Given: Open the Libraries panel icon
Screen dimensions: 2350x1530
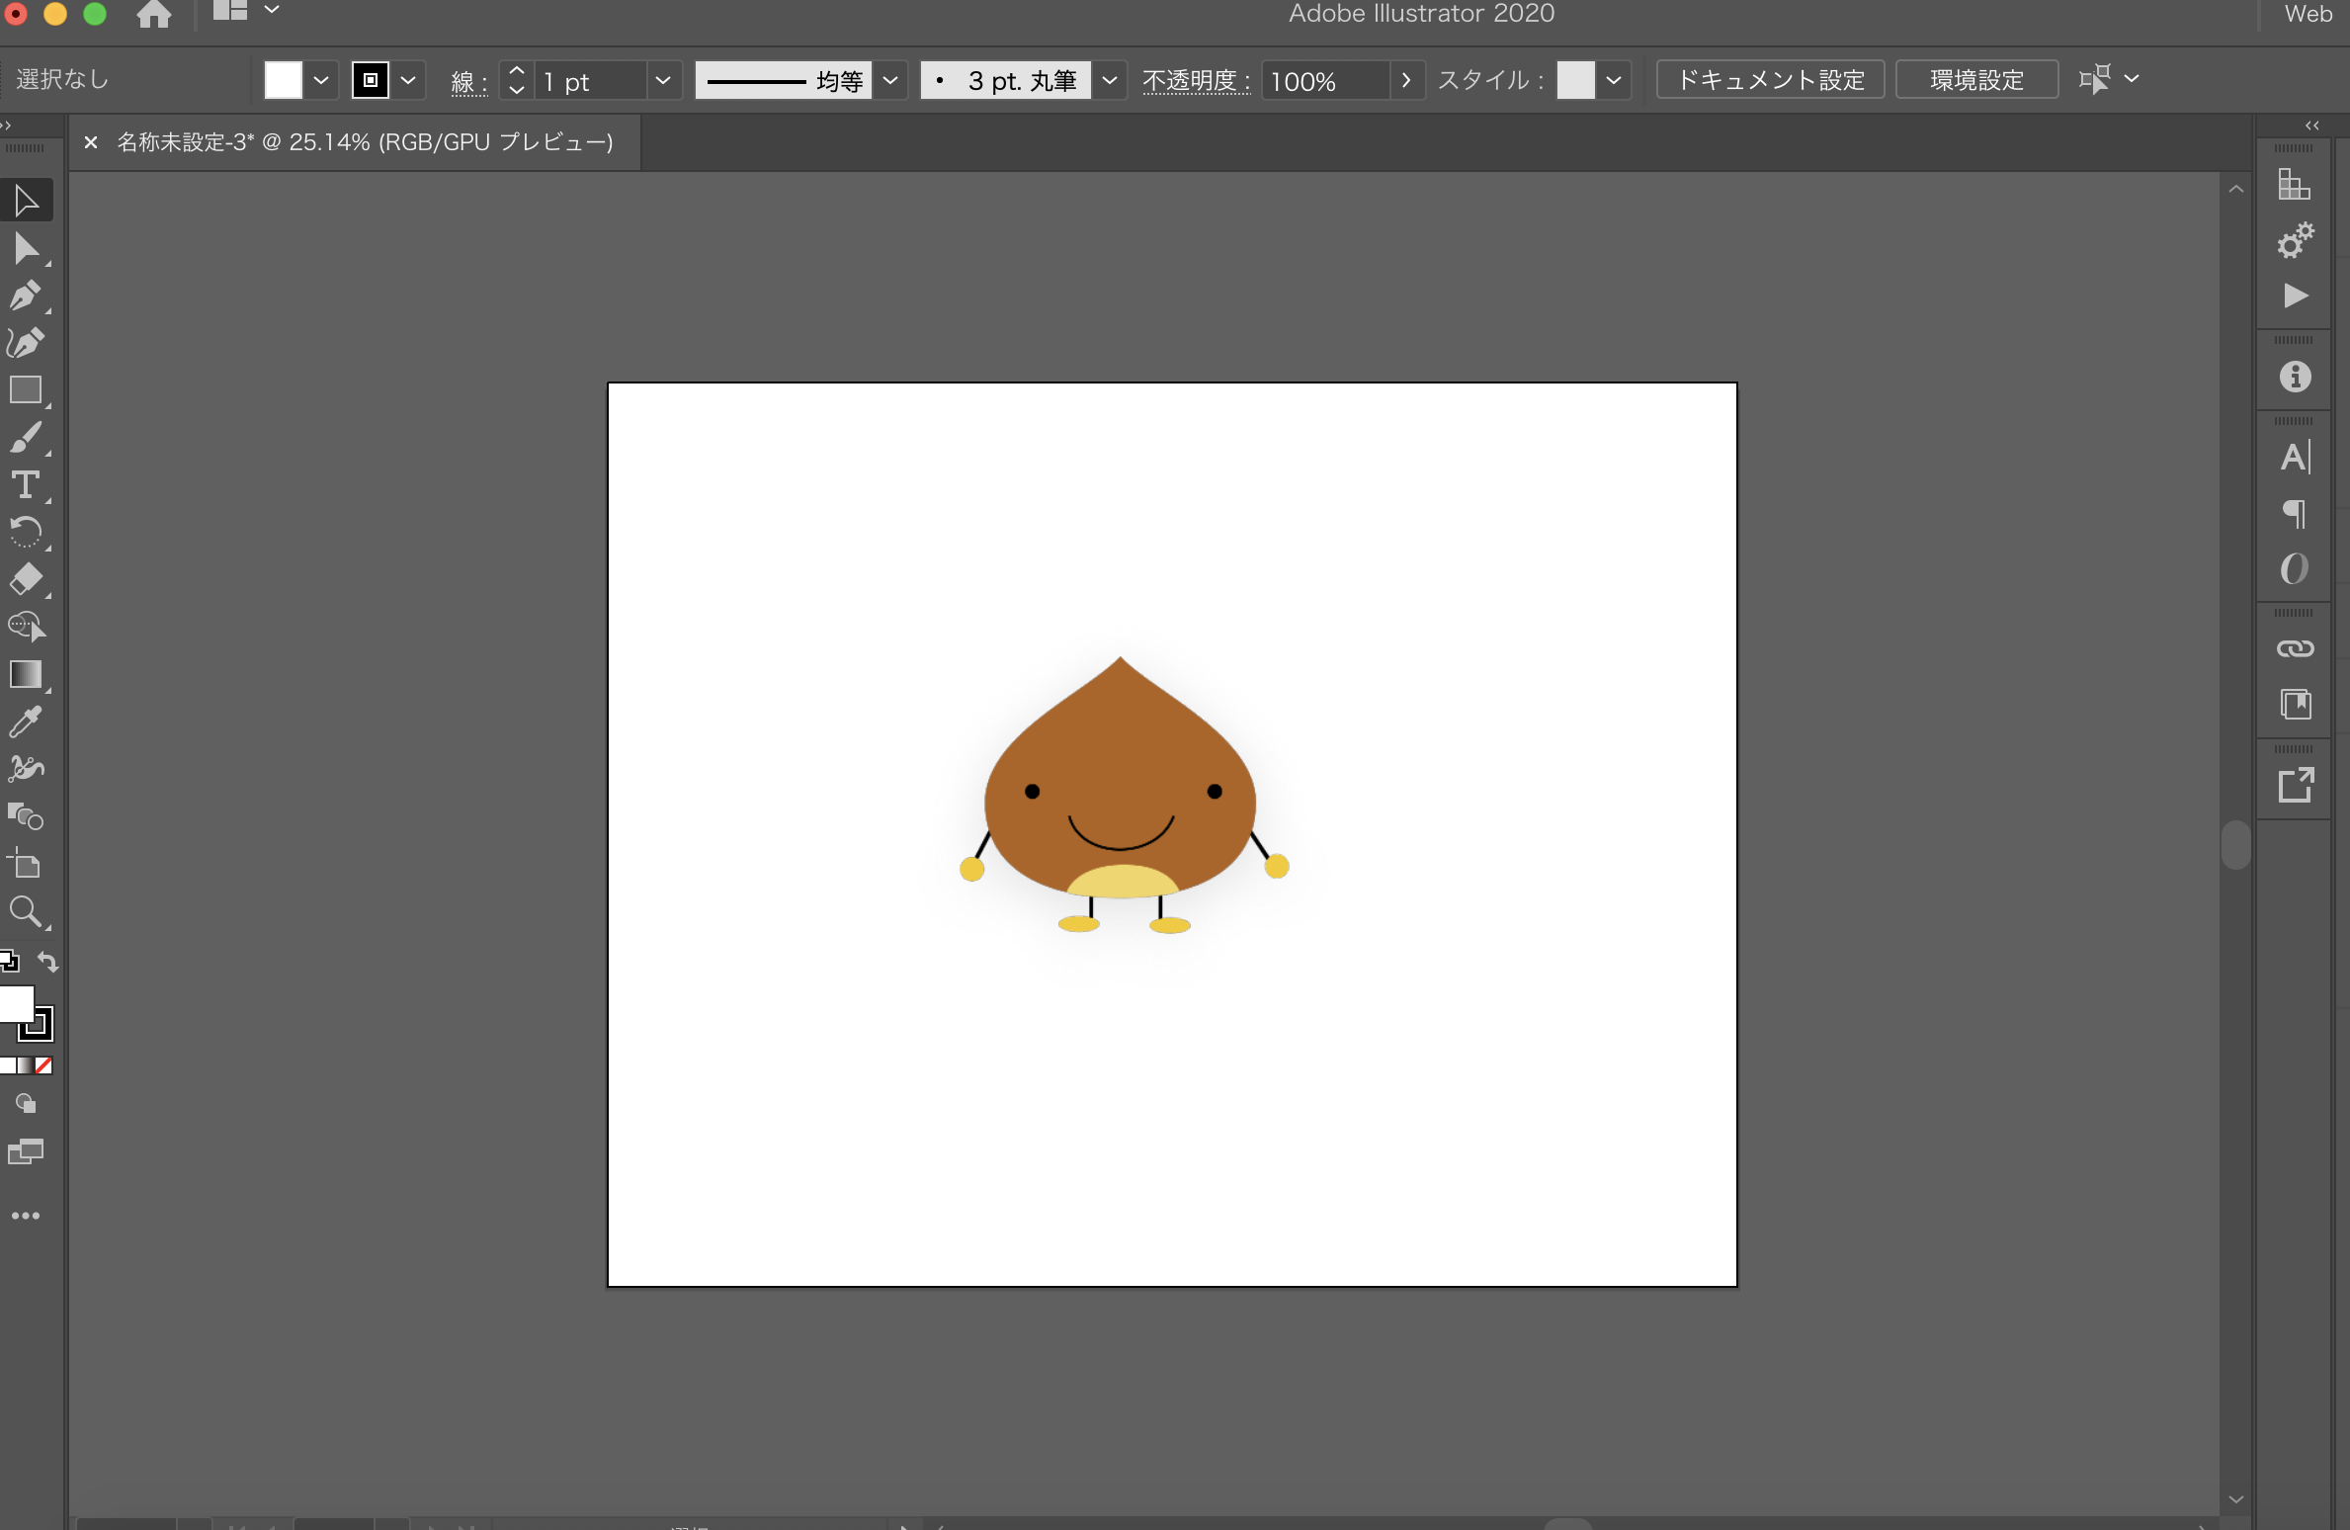Looking at the screenshot, I should coord(2295,185).
